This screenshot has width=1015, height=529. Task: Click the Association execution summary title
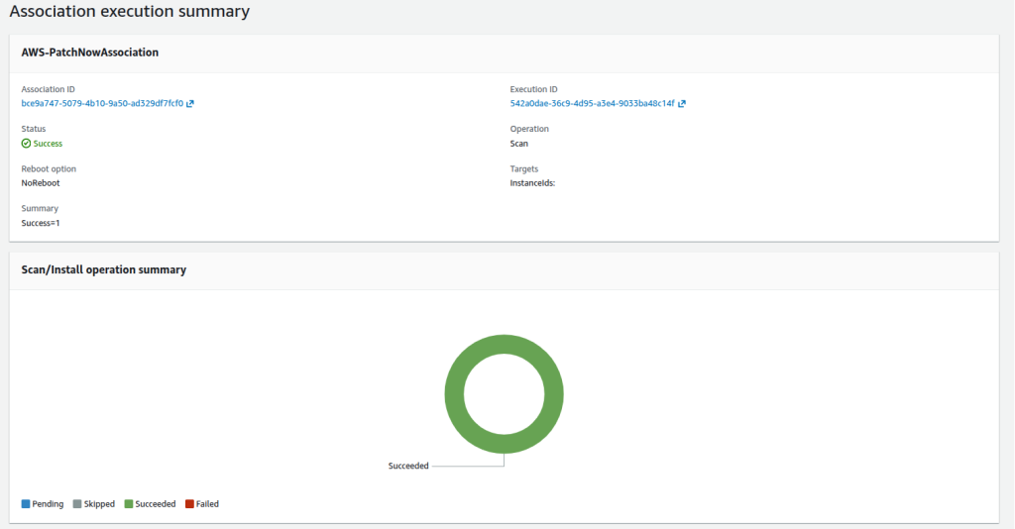tap(130, 11)
